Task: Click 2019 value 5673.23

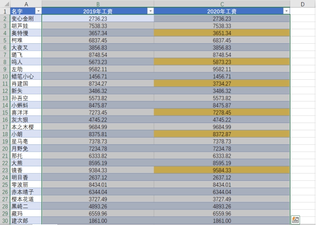Action: tap(98, 62)
